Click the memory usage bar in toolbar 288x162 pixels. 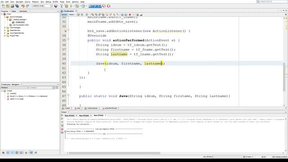pos(95,6)
